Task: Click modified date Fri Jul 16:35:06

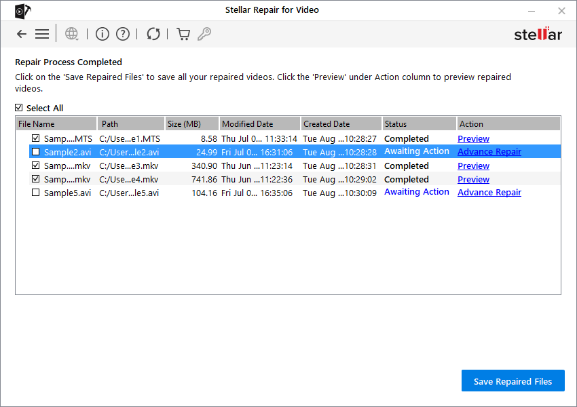Action: 257,193
